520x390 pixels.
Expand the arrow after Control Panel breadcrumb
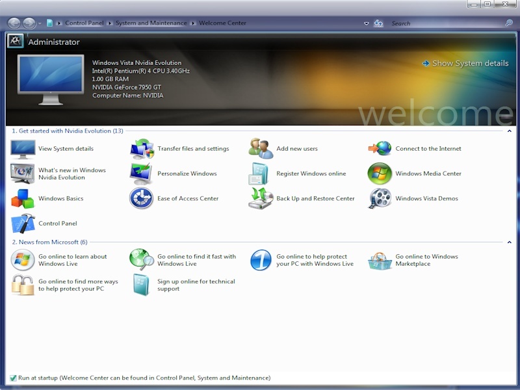tap(110, 23)
